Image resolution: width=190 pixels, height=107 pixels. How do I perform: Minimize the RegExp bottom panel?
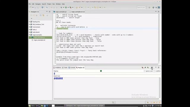(156, 67)
